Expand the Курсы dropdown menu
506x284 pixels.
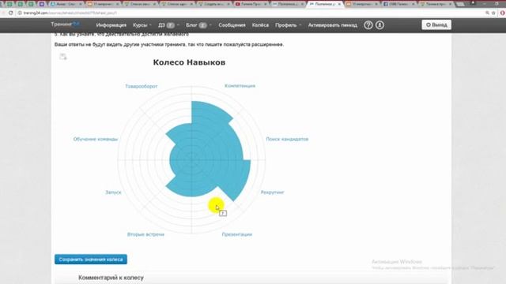coord(142,24)
